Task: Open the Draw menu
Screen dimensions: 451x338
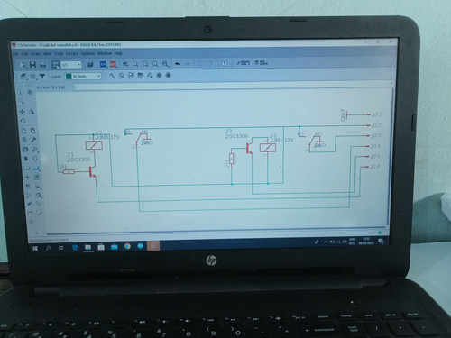Action: point(35,54)
